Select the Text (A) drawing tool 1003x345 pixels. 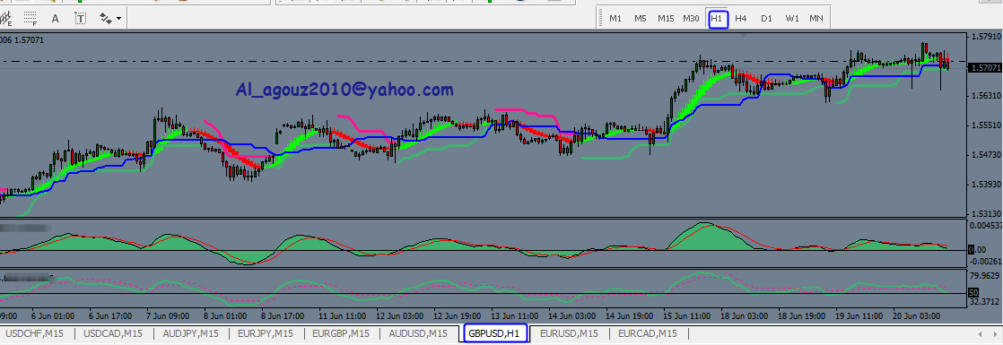point(55,19)
